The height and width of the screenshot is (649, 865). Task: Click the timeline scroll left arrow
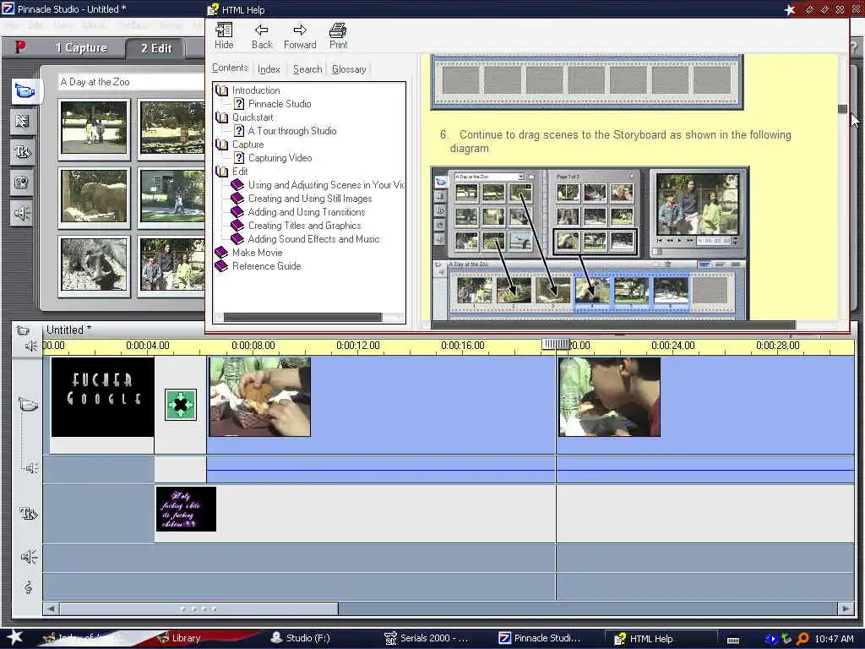point(51,608)
